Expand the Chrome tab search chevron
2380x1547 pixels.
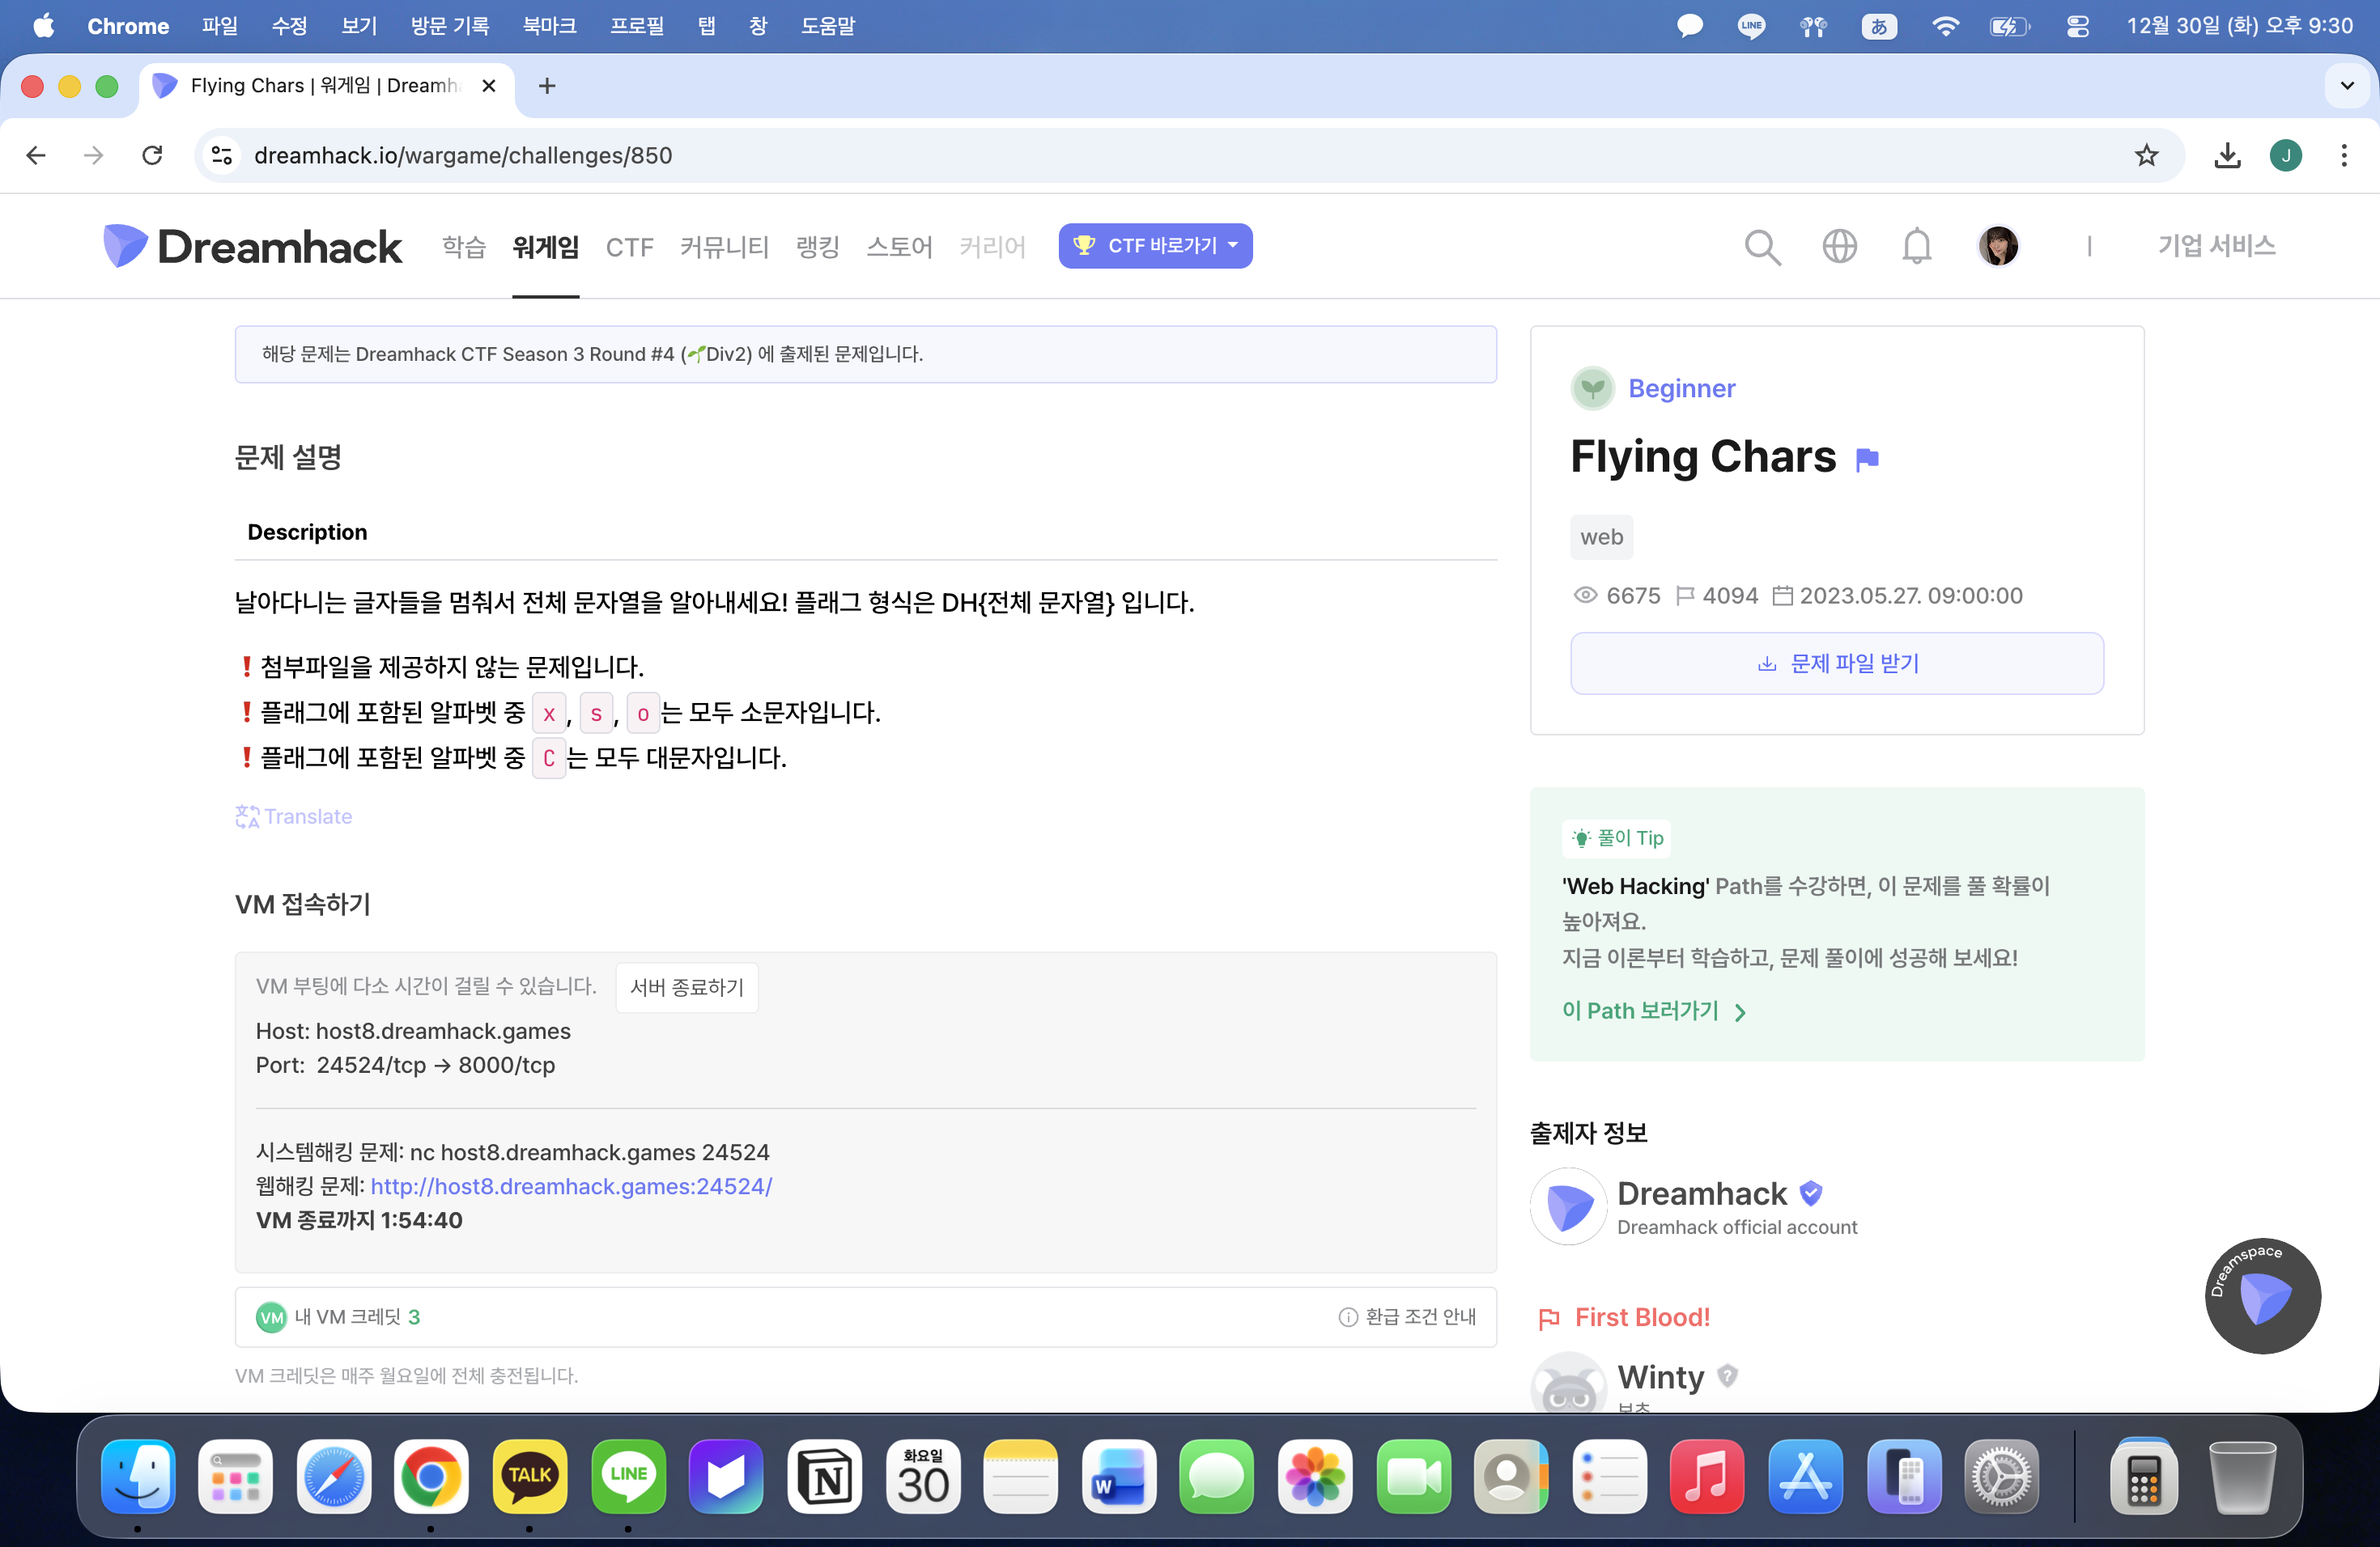coord(2346,86)
